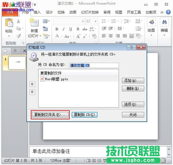Move file down in copy list
Screen dimensions: 173x165
tap(32, 92)
